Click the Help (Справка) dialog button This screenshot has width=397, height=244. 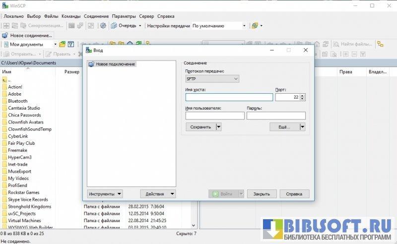tap(294, 194)
